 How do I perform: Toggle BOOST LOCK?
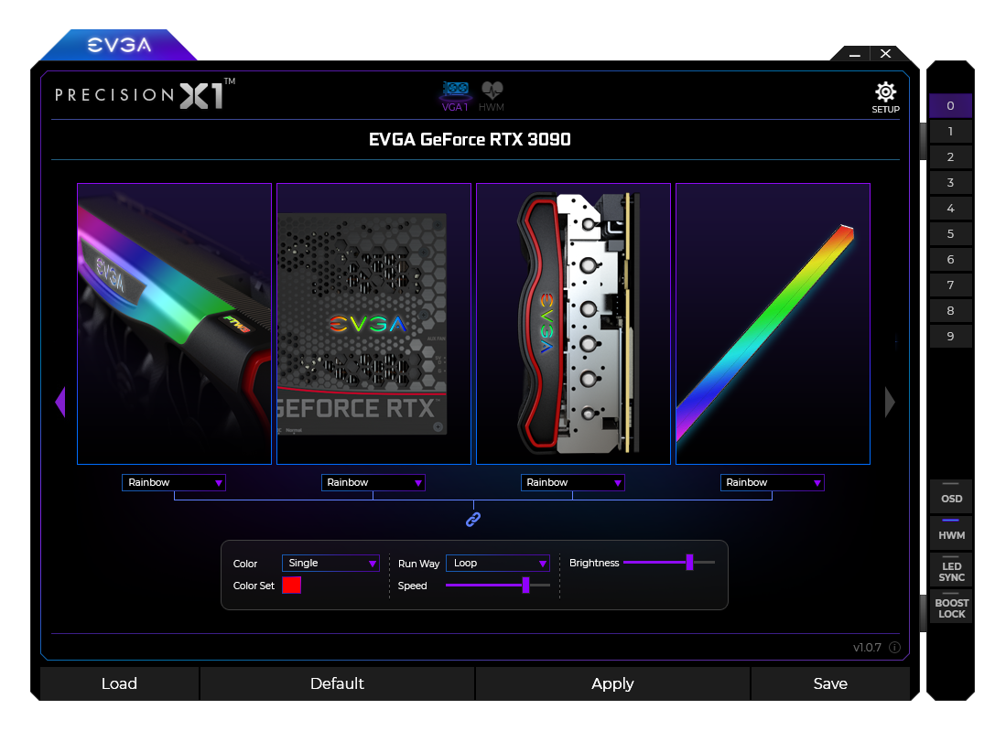point(951,607)
